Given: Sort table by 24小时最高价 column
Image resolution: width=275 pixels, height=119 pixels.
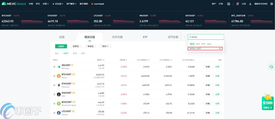Looking at the screenshot, I should pos(143,60).
